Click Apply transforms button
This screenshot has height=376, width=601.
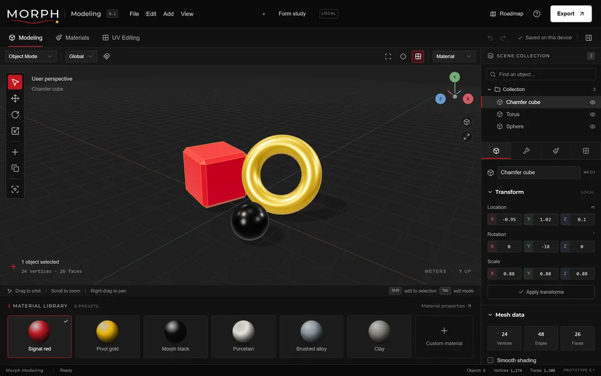541,292
